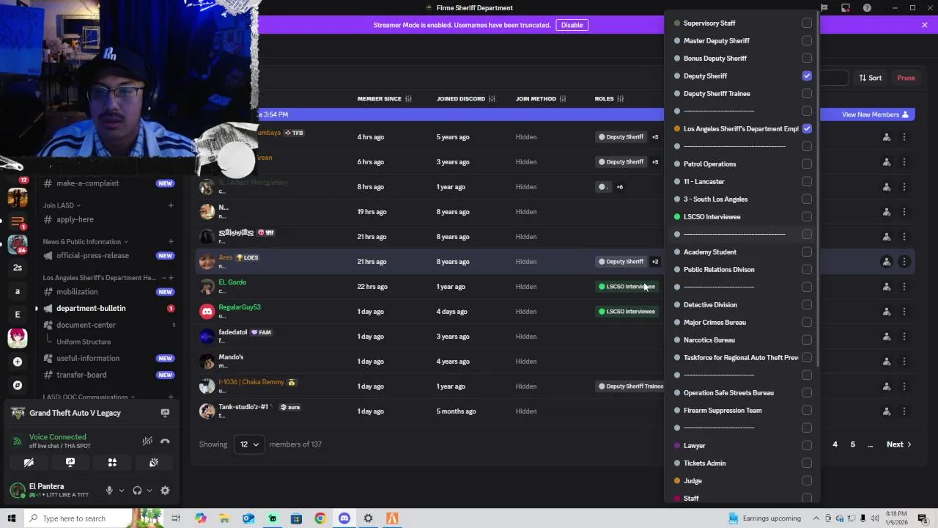Open the 12 members-per-page dropdown
Screen dimensions: 938x528
pos(249,444)
